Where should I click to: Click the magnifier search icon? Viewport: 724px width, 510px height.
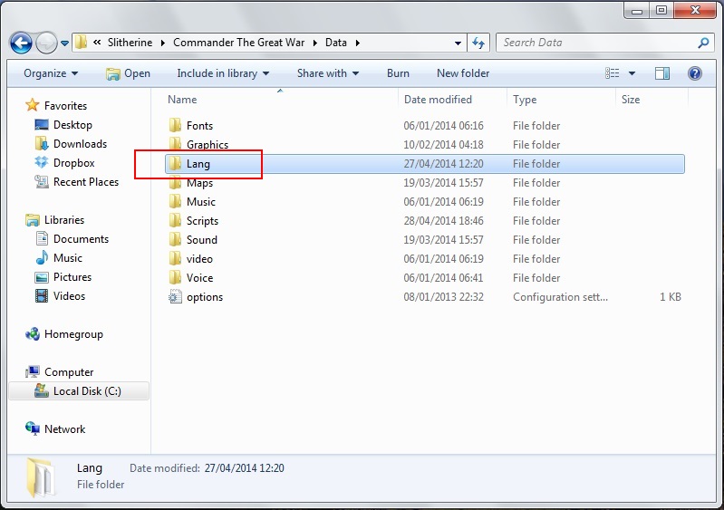point(703,43)
